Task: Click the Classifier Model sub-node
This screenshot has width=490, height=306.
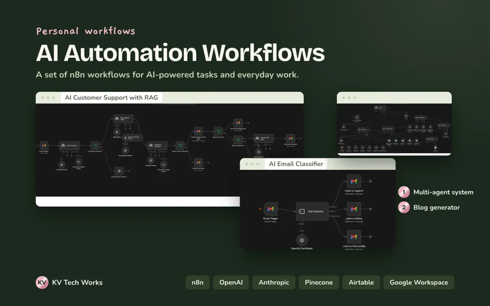Action: (x=62, y=164)
